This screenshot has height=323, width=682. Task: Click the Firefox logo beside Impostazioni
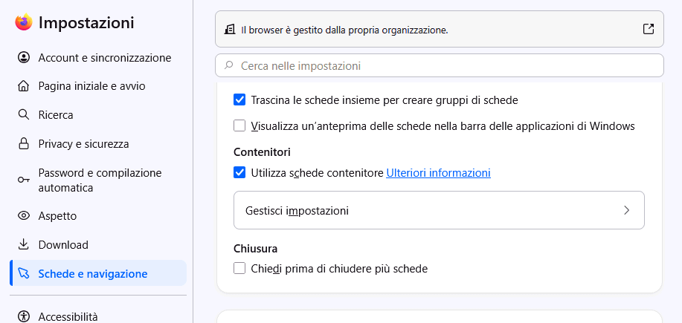tap(24, 22)
